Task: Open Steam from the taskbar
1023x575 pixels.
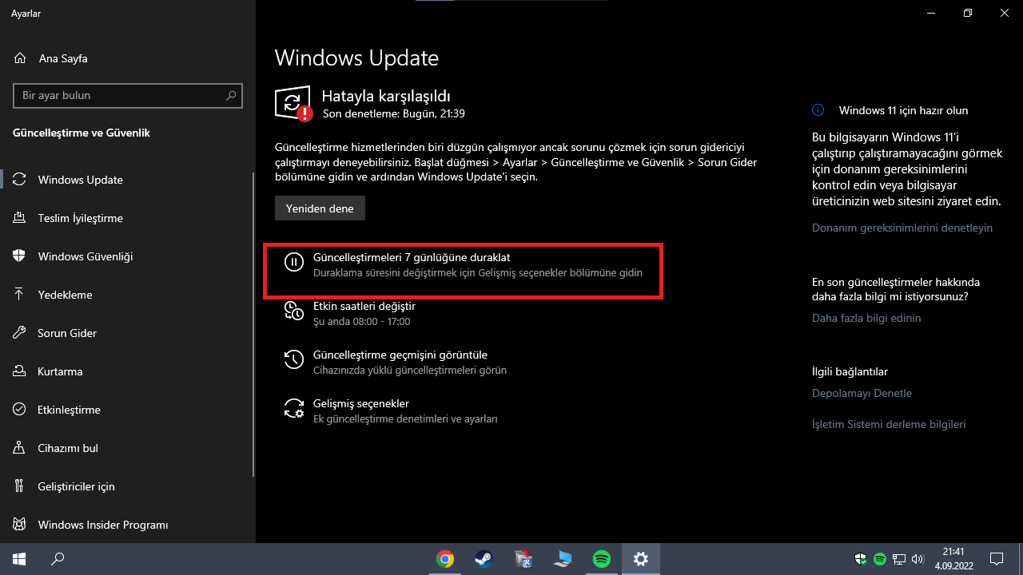Action: click(484, 559)
